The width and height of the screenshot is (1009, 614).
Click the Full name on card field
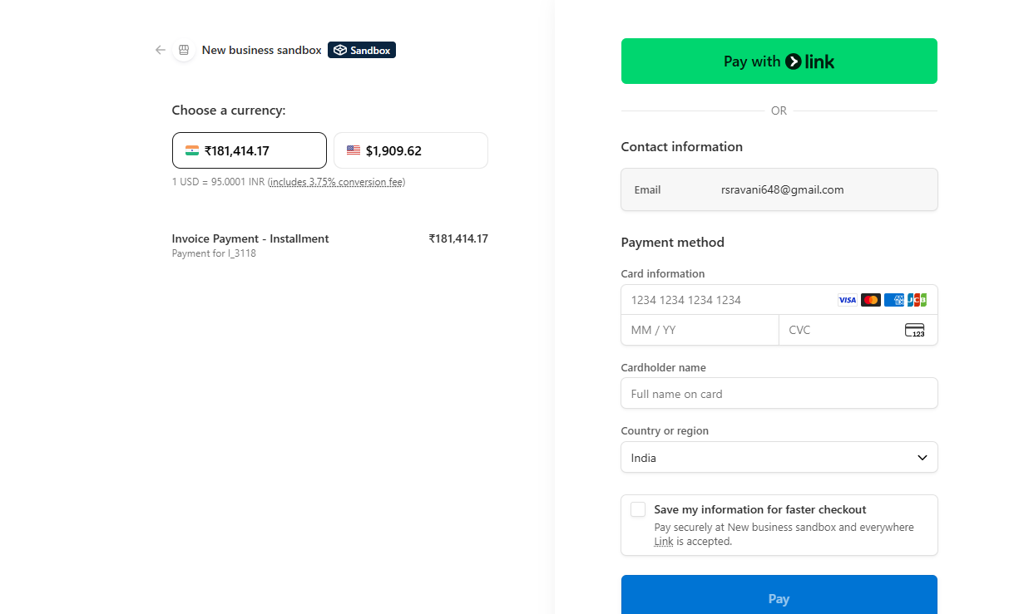point(779,394)
